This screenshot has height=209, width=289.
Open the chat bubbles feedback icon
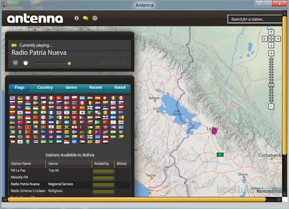(86, 18)
